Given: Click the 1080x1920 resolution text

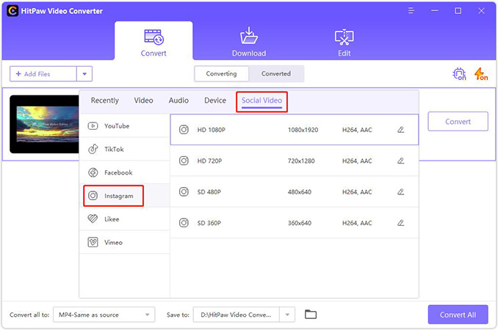Looking at the screenshot, I should click(303, 130).
